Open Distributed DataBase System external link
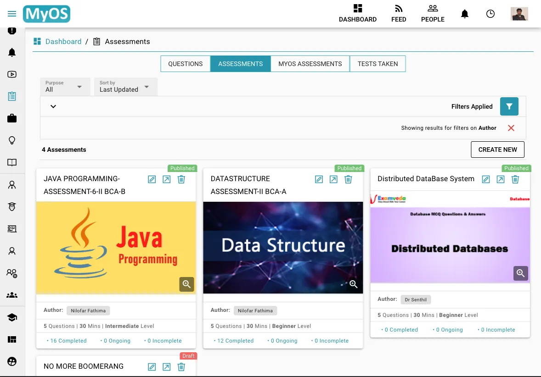The image size is (541, 377). pyautogui.click(x=500, y=179)
